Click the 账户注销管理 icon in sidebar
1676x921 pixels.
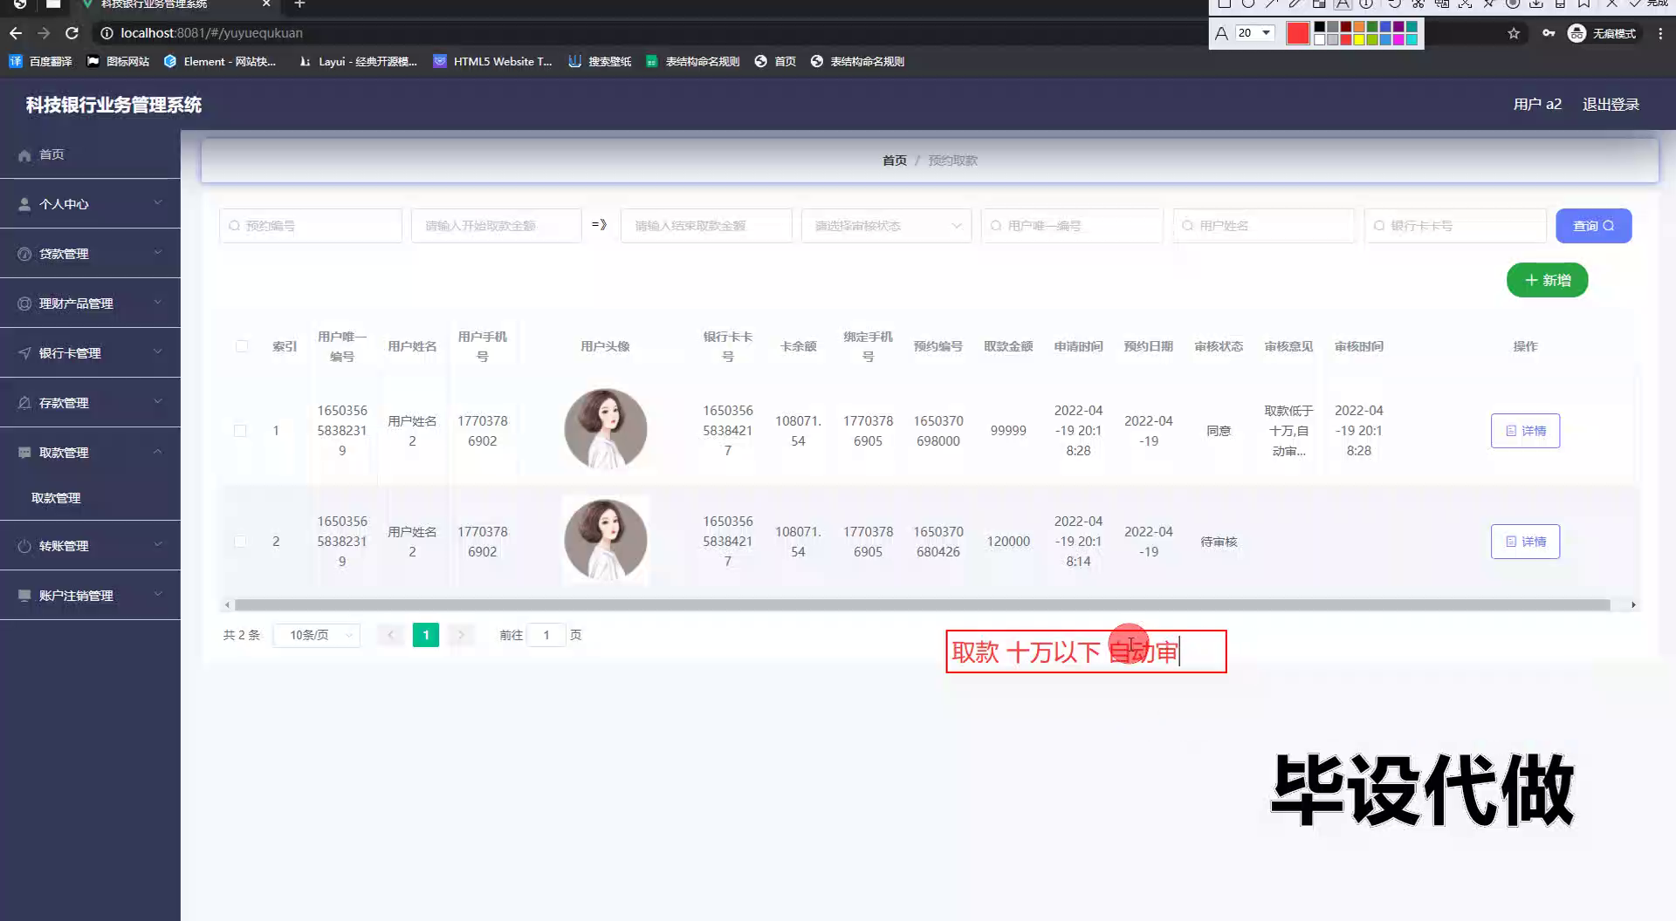pos(24,596)
